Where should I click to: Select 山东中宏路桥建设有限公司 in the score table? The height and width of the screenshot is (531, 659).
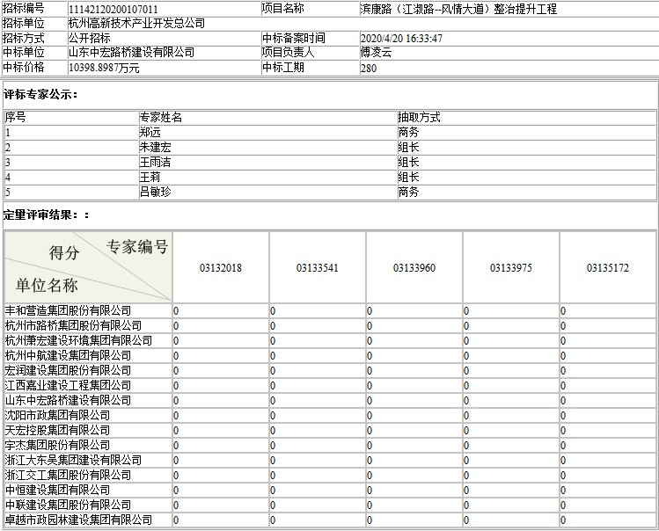68,400
